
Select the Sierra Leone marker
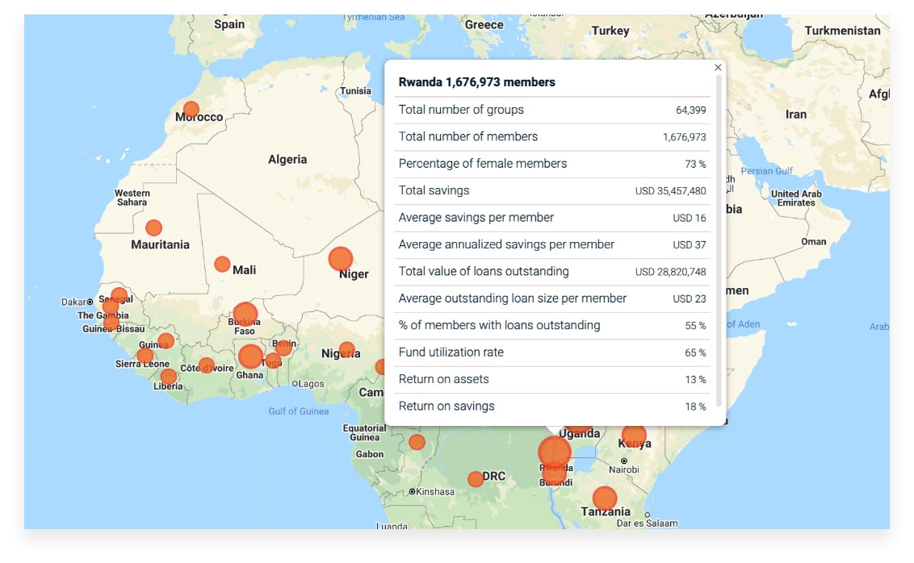pyautogui.click(x=145, y=356)
